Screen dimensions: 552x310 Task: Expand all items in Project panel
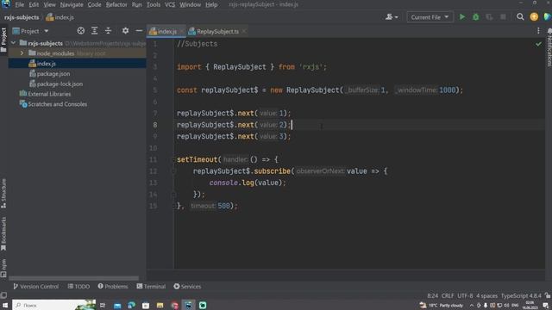coord(94,31)
